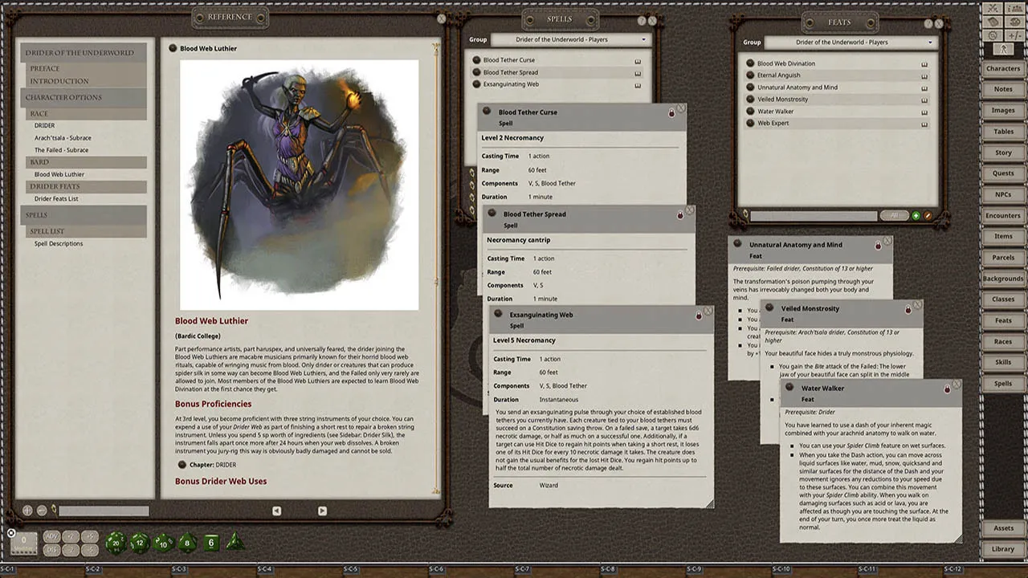Open help icon in the Spells window
The image size is (1028, 578).
pos(642,20)
